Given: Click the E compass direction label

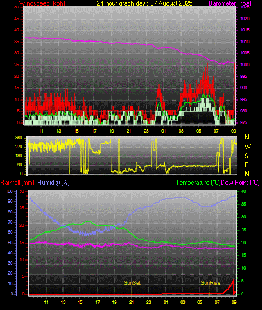Looking at the screenshot, I should click(247, 165).
